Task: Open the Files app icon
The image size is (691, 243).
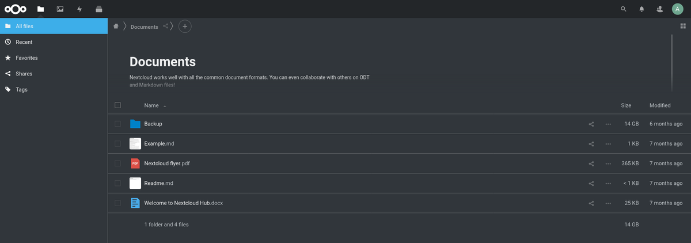Action: 40,9
